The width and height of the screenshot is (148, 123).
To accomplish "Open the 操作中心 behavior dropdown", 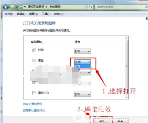I will (83, 94).
